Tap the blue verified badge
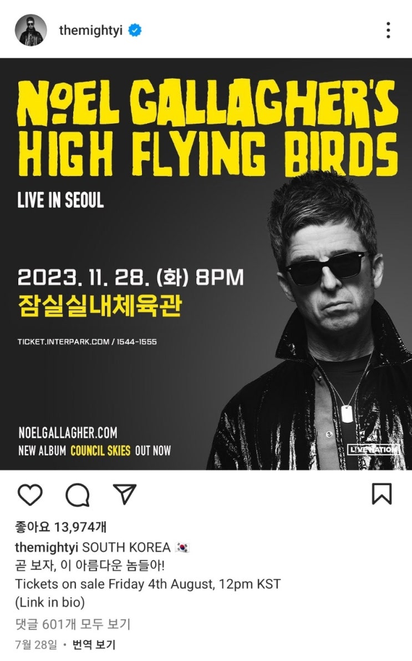 tap(135, 31)
